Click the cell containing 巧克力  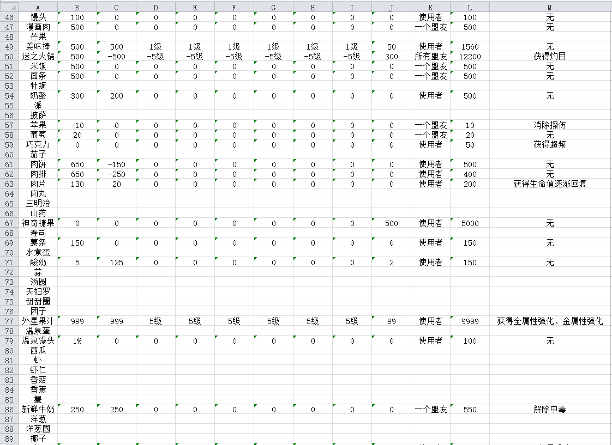pyautogui.click(x=38, y=144)
